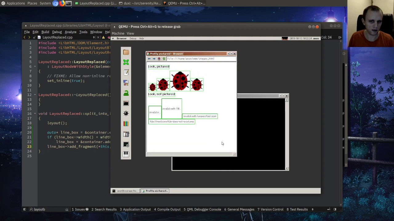
Task: Open the system monitor screen icon
Action: 126,144
